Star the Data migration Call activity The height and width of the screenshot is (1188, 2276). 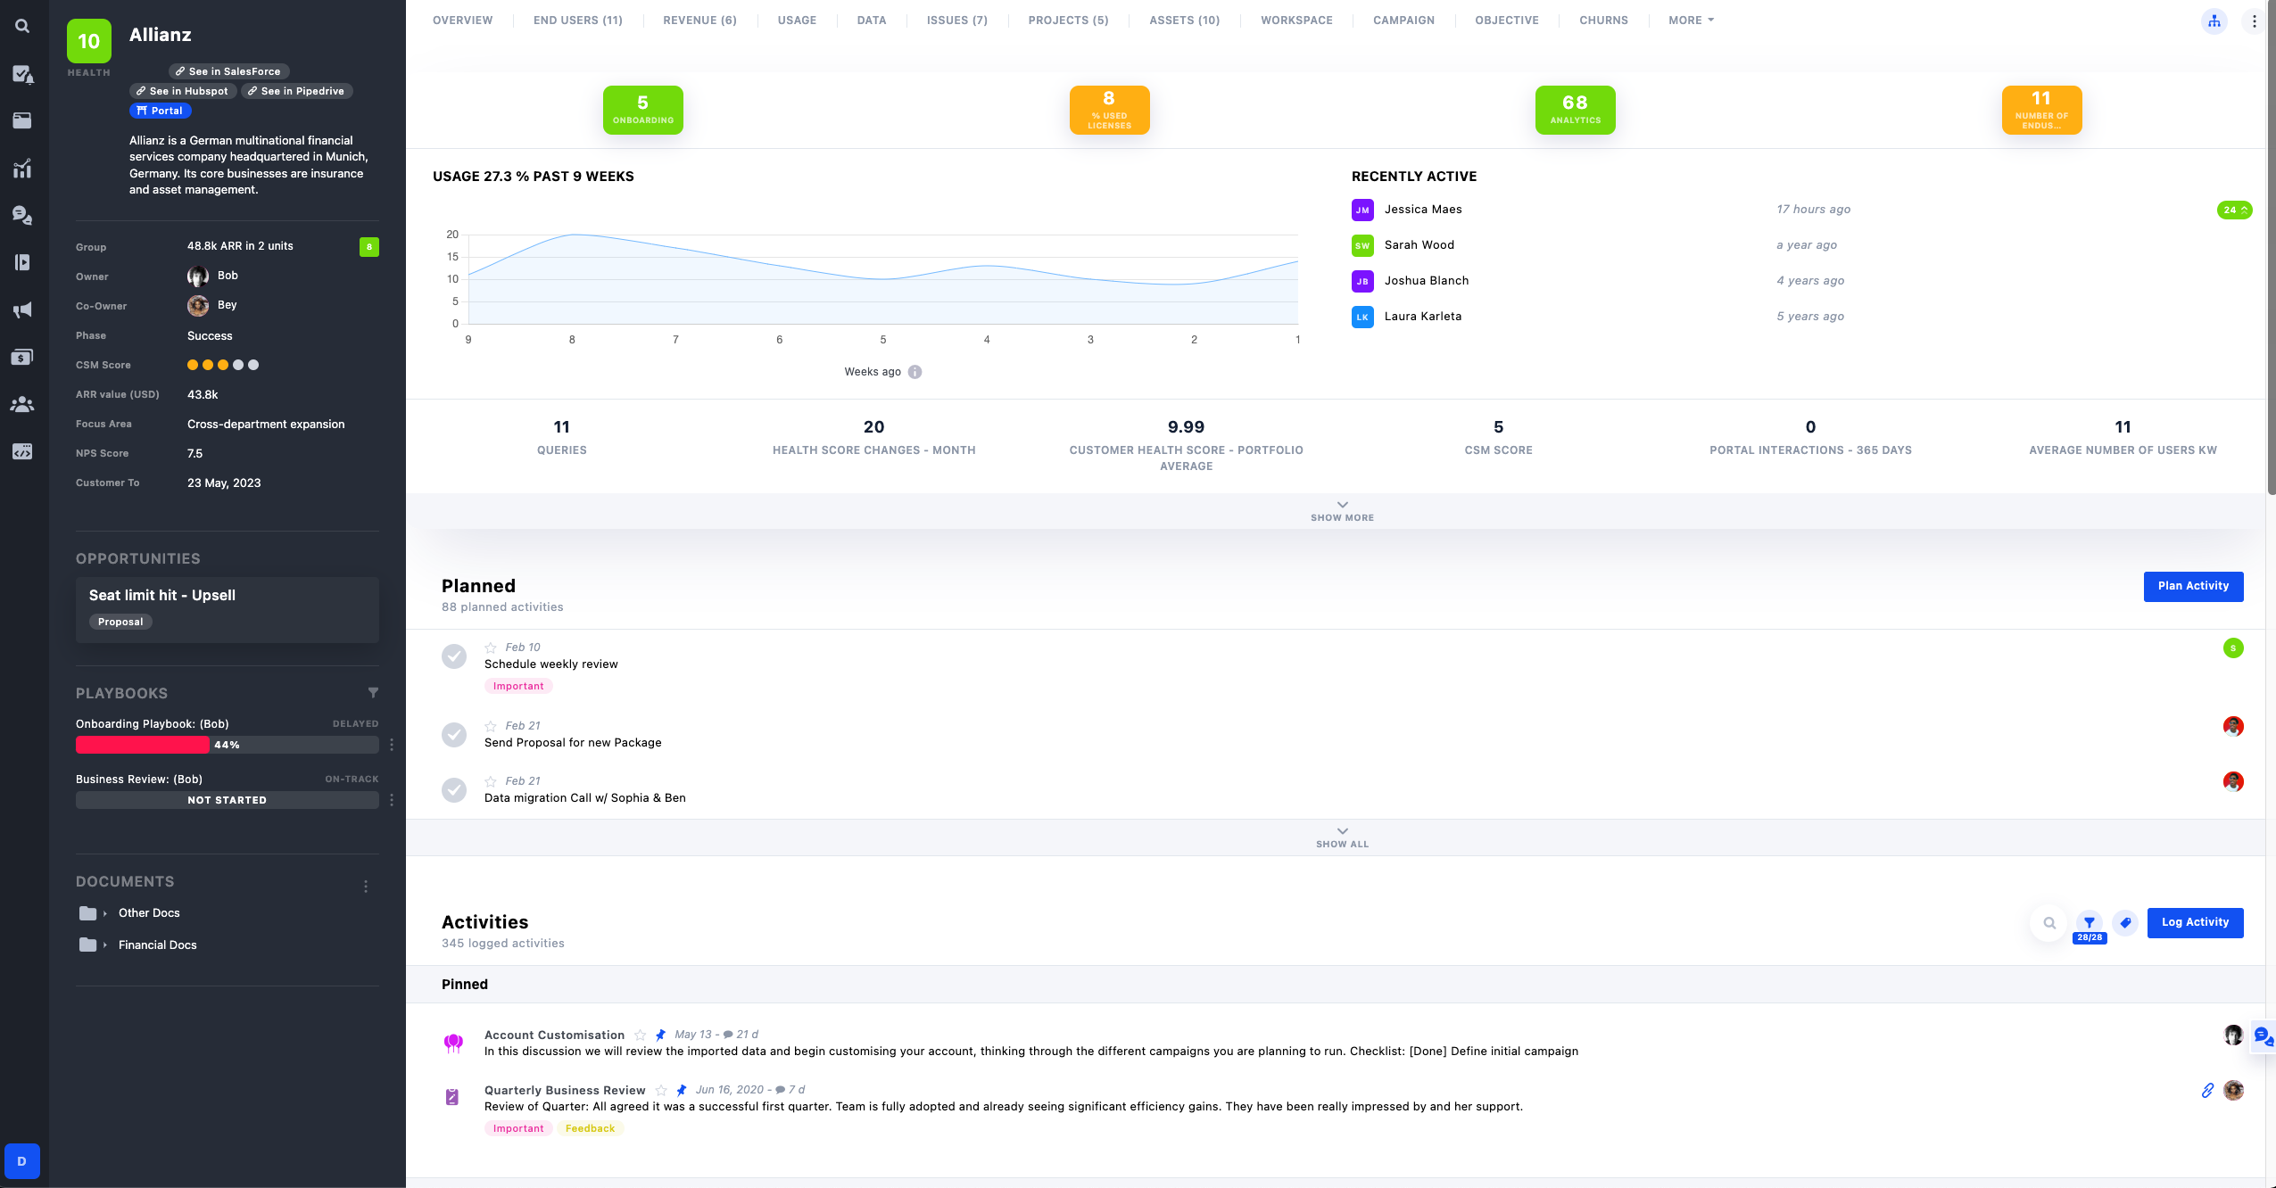coord(491,781)
